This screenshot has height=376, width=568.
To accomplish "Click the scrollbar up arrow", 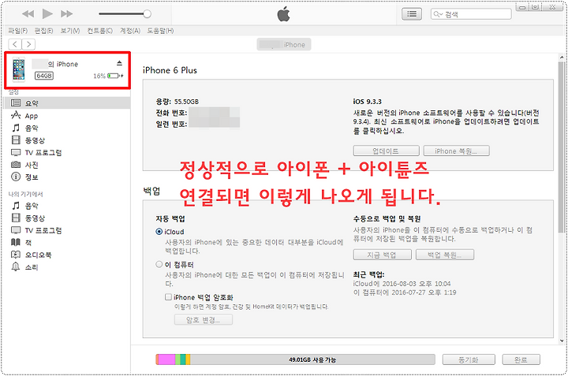I will 561,58.
